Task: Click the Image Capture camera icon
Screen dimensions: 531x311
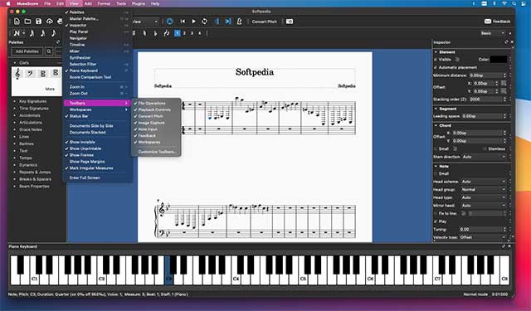Action: 290,22
